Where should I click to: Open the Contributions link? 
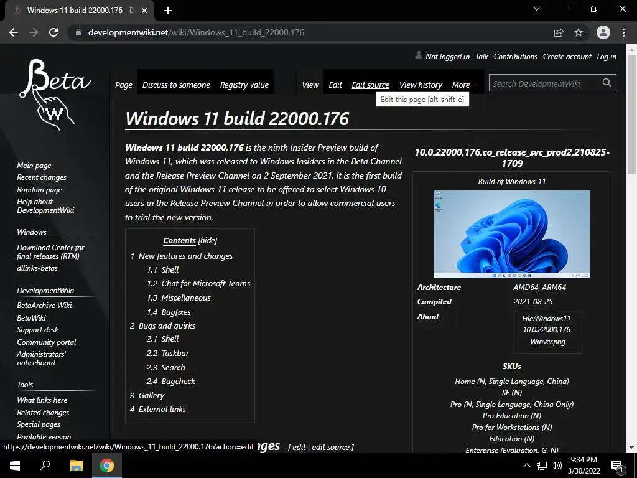[x=515, y=57]
